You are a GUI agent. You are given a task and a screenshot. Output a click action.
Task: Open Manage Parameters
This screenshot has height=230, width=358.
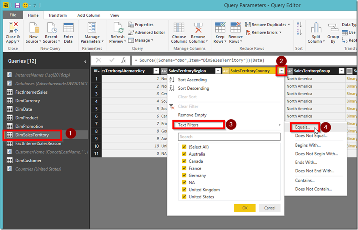(x=92, y=32)
